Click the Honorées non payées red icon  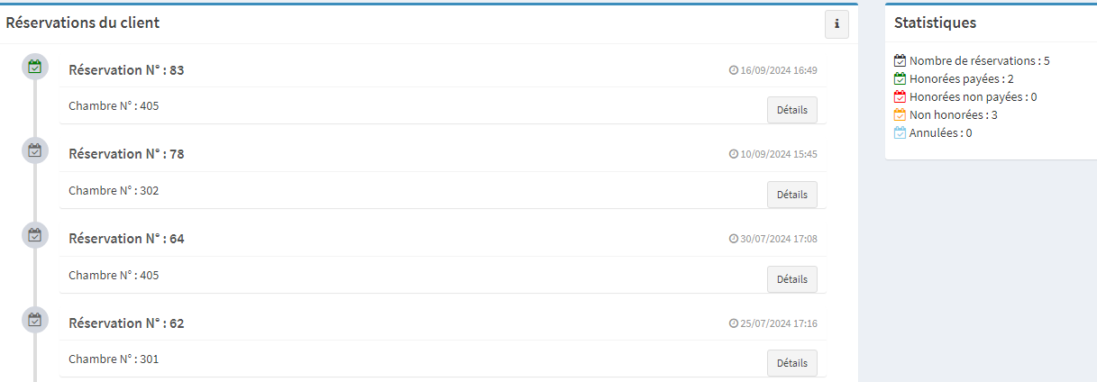click(x=900, y=97)
